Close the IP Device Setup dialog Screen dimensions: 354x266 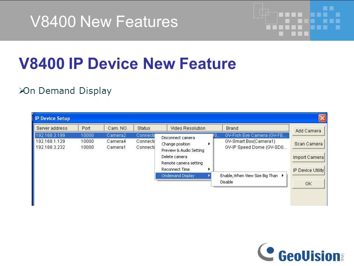[322, 118]
